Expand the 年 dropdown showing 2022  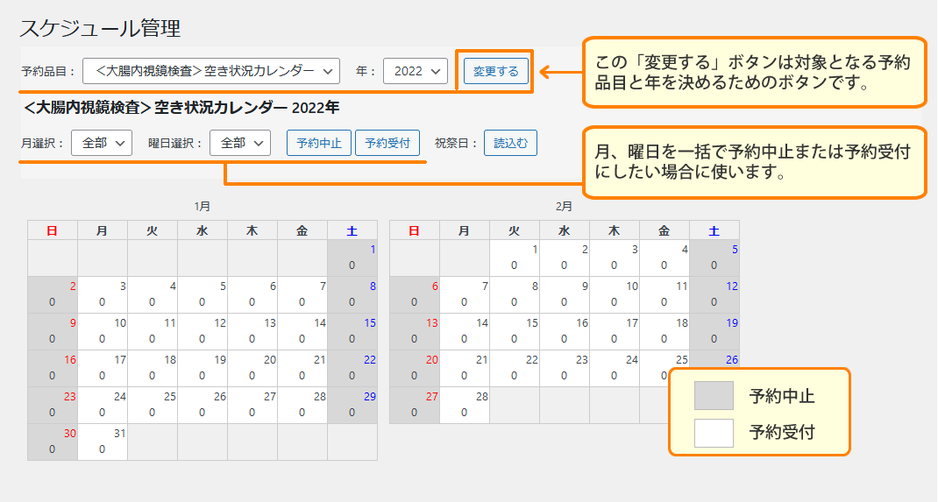pos(416,71)
